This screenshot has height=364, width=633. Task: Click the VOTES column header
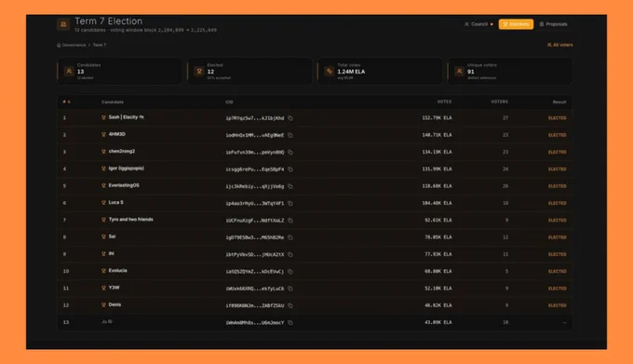point(444,101)
